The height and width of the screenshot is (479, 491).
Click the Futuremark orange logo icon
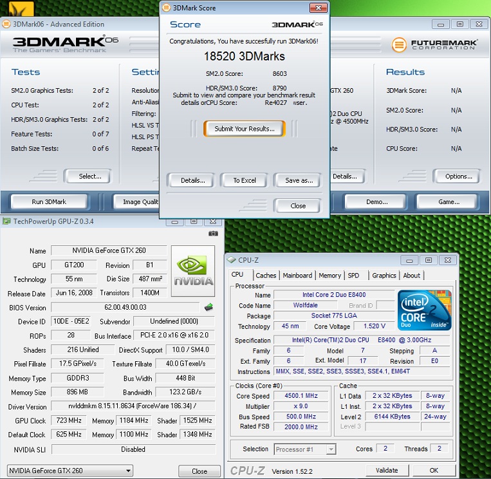(399, 45)
